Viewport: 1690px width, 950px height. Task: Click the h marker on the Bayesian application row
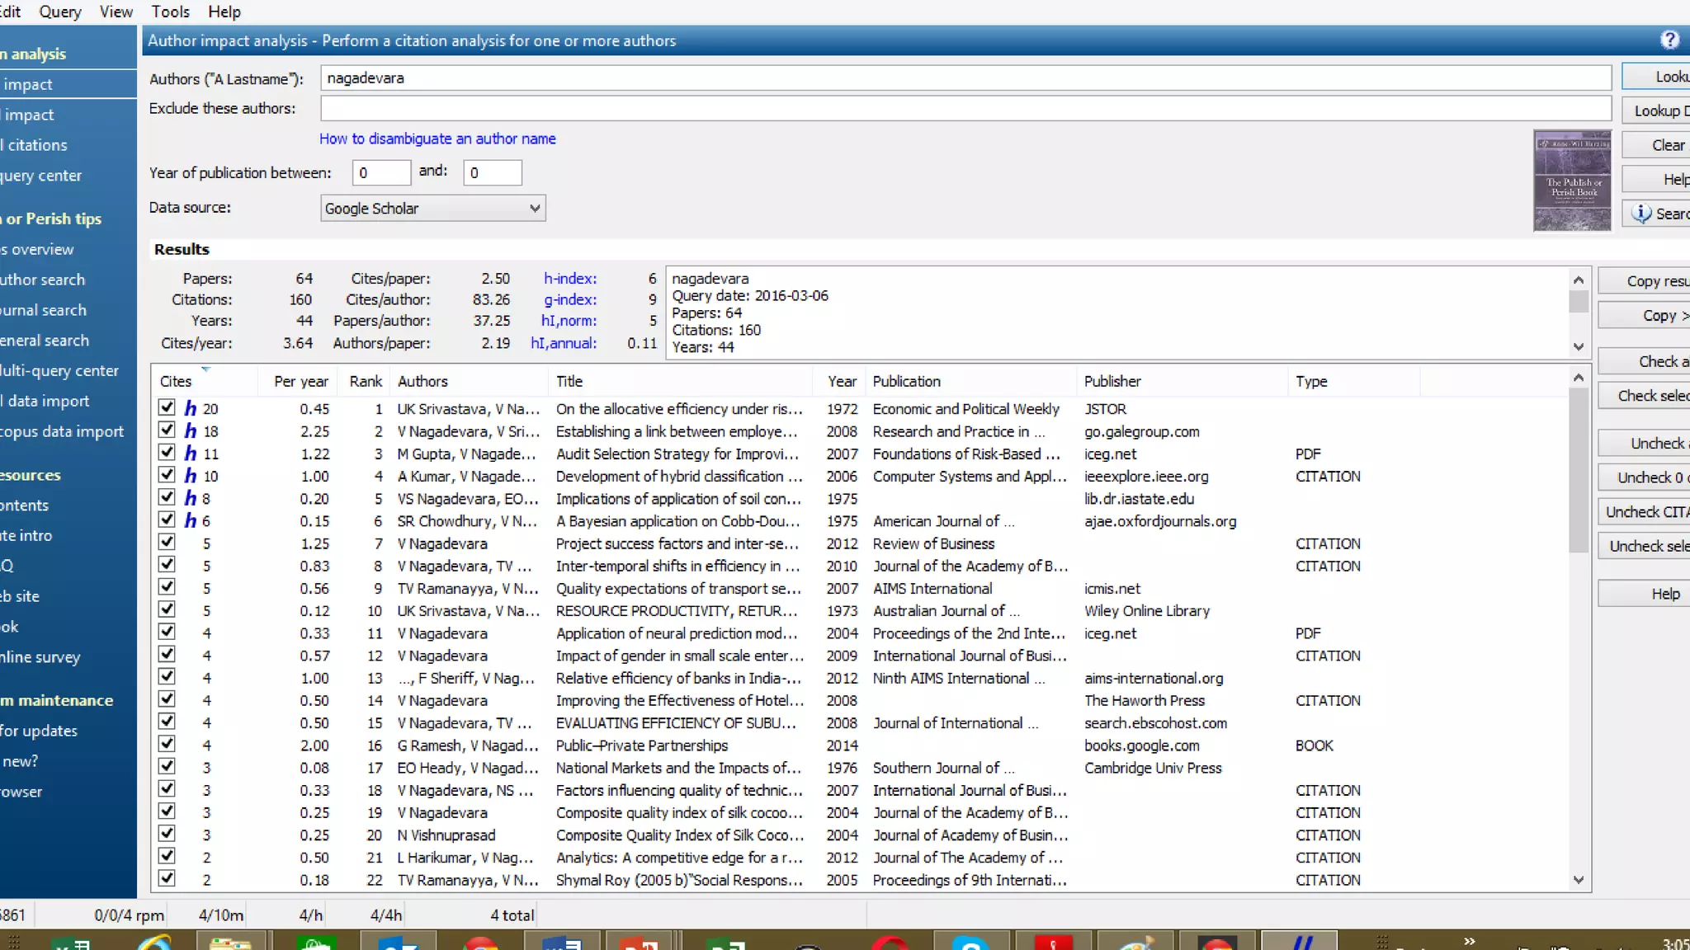point(191,520)
